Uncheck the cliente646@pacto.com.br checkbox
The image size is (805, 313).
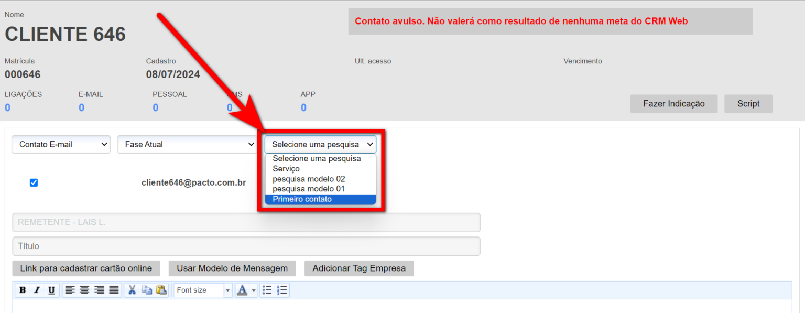point(34,183)
